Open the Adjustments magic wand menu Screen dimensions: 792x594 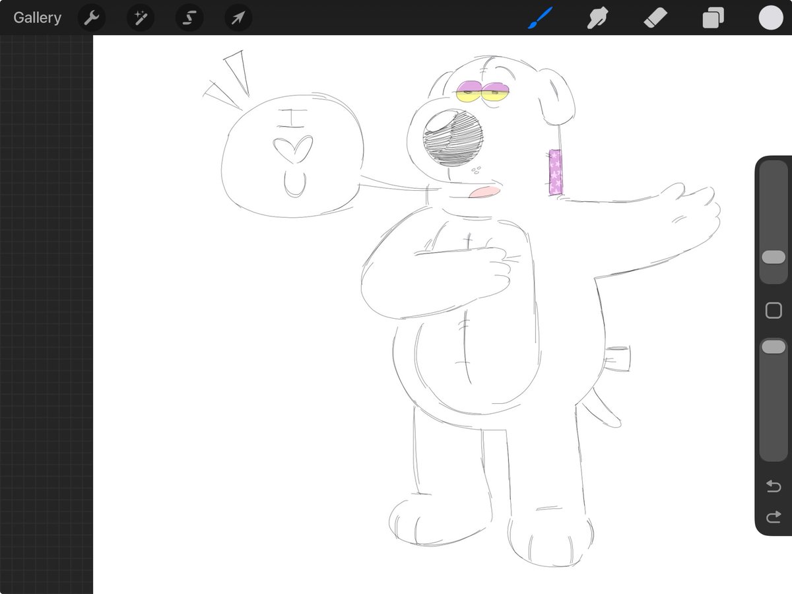tap(141, 18)
